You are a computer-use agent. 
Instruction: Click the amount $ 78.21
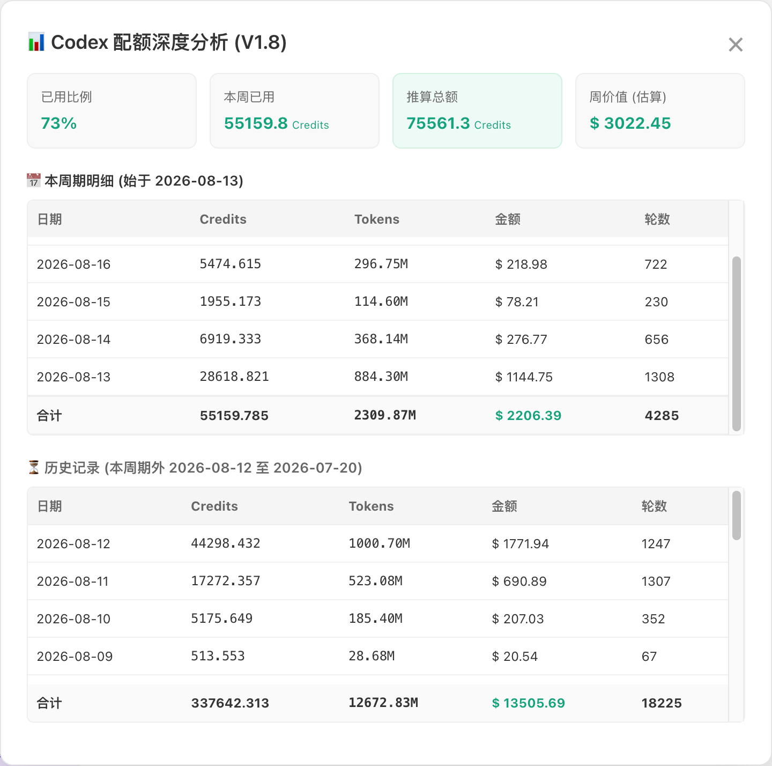(x=517, y=302)
